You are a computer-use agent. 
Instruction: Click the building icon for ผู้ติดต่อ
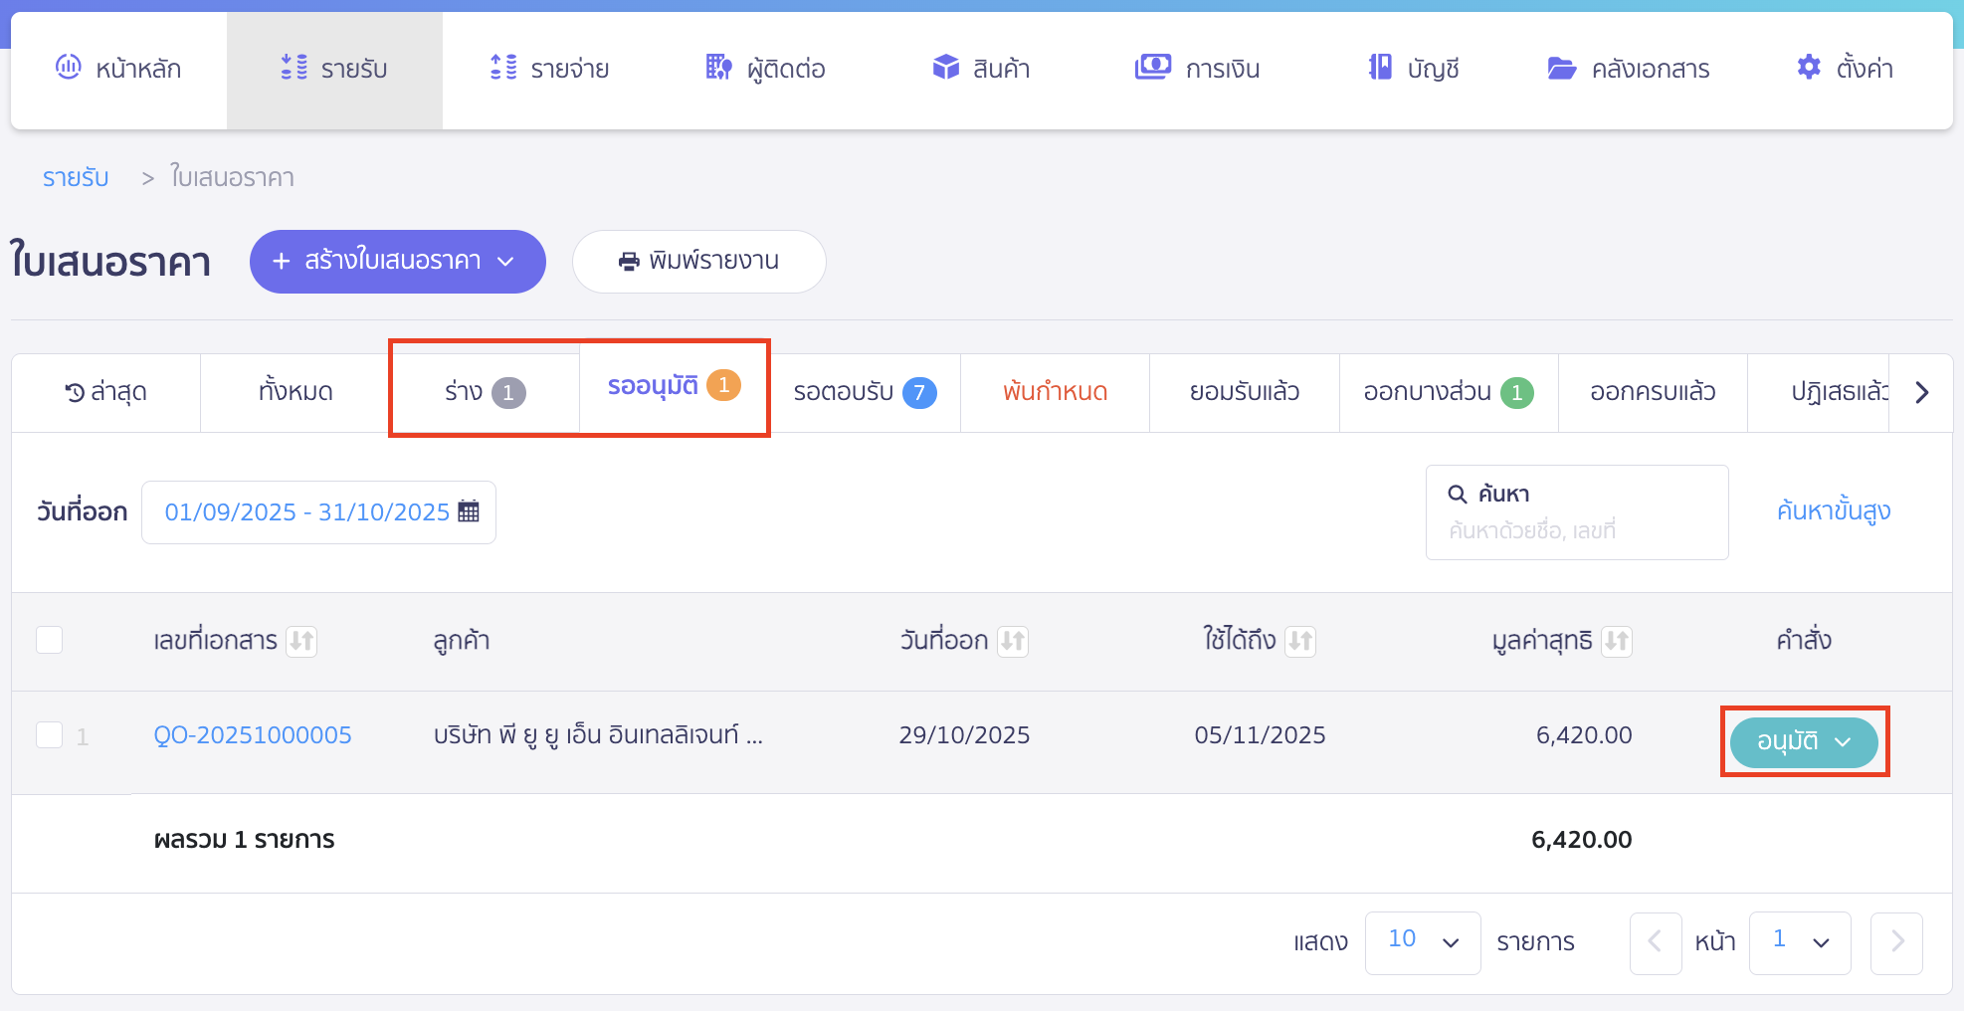(718, 68)
